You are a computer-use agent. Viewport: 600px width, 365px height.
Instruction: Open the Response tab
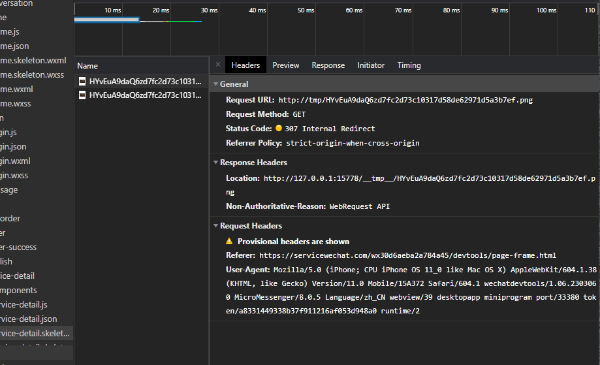tap(328, 65)
